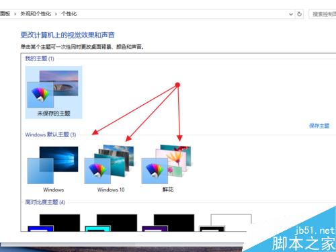Select the first high contrast theme with blue window
The image size is (336, 252).
(x=54, y=222)
